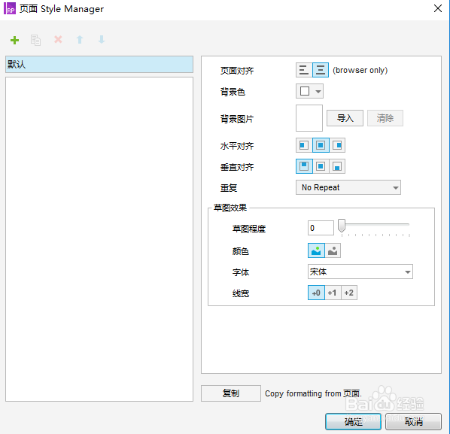Select the grayscale sketch mode icon
This screenshot has width=450, height=434.
point(333,250)
